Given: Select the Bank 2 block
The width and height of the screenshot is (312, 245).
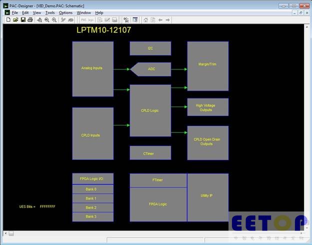Looking at the screenshot, I should click(x=93, y=207).
